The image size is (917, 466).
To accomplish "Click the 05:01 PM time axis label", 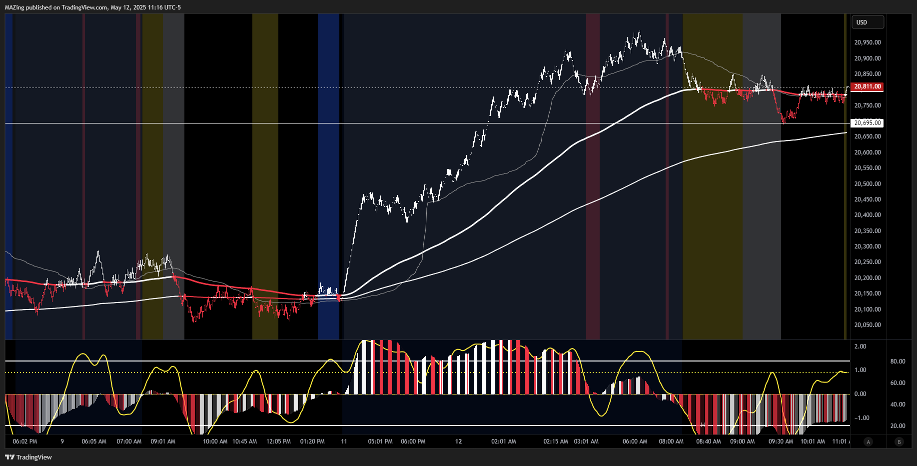I will tap(380, 441).
